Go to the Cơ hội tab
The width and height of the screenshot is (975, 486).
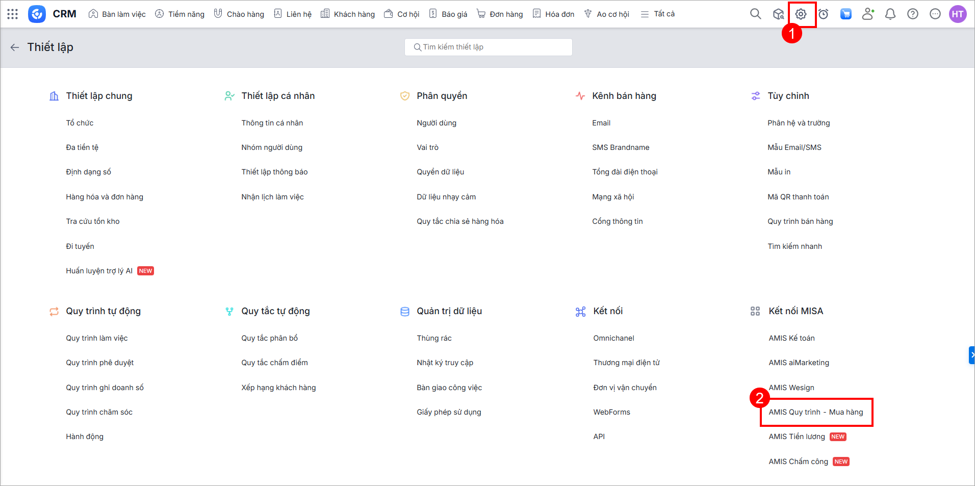point(402,14)
